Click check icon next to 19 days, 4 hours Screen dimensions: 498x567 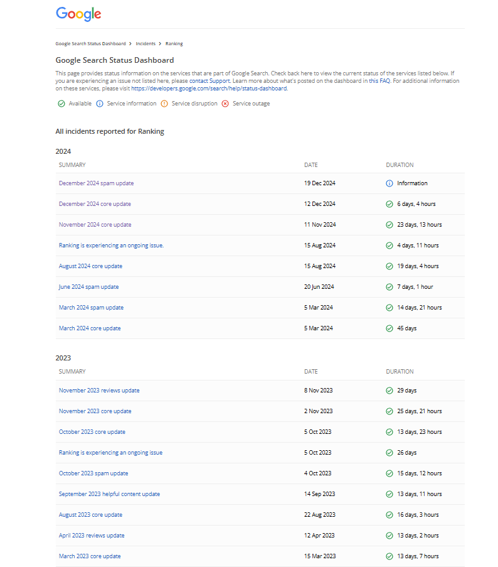click(x=389, y=266)
